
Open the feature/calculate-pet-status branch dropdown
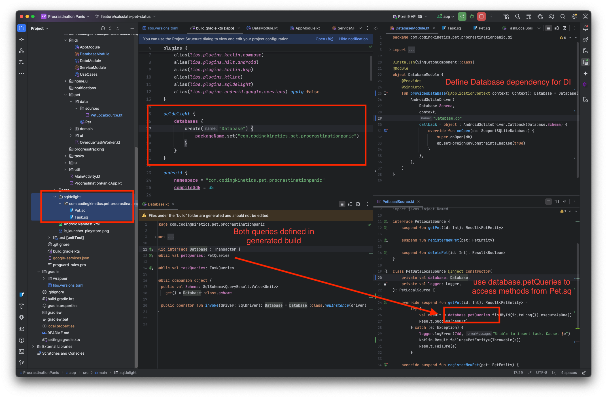(x=126, y=16)
